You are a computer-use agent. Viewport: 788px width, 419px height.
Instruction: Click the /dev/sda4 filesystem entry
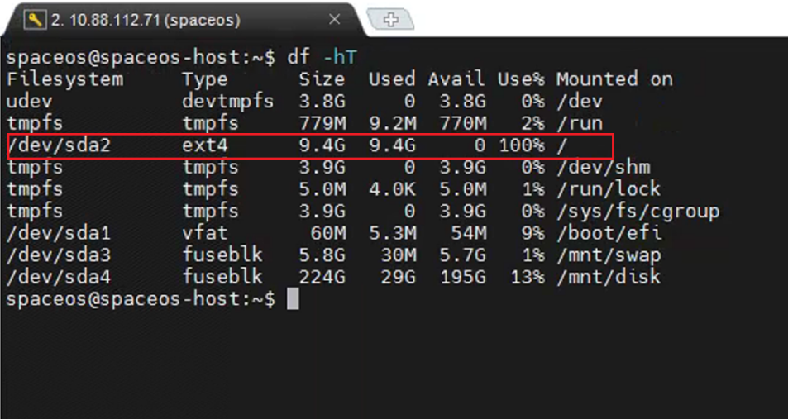(x=53, y=277)
